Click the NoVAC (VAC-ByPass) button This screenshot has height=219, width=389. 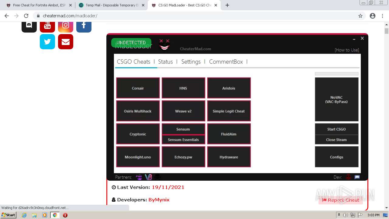[336, 99]
